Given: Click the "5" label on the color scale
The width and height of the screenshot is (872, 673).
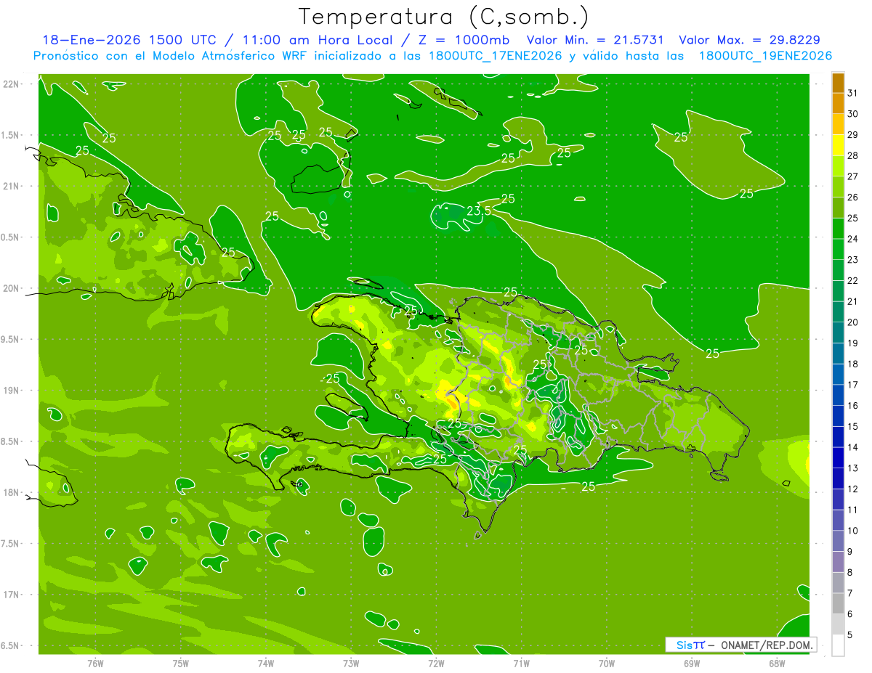Looking at the screenshot, I should pyautogui.click(x=850, y=635).
